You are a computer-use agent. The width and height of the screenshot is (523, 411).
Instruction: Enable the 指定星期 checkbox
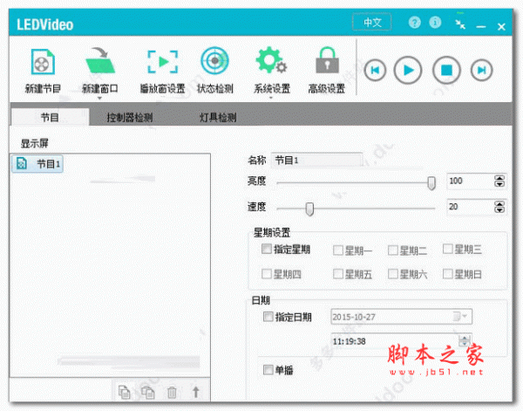coord(266,249)
